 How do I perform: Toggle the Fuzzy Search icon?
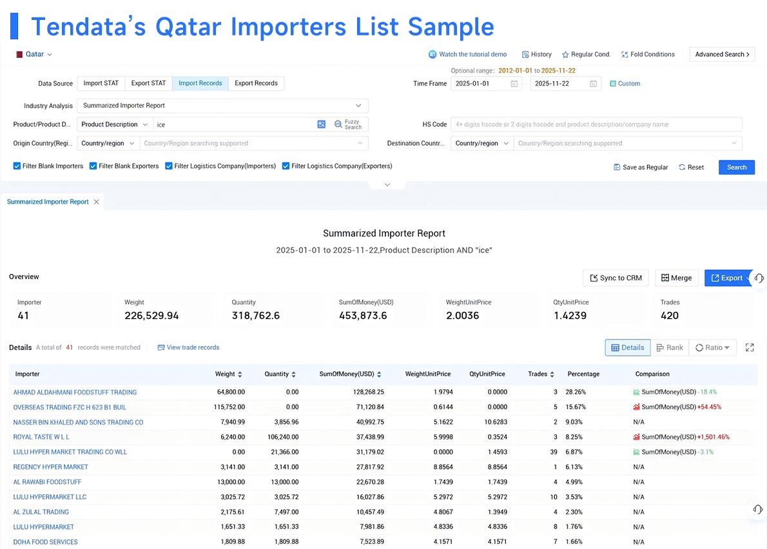338,124
